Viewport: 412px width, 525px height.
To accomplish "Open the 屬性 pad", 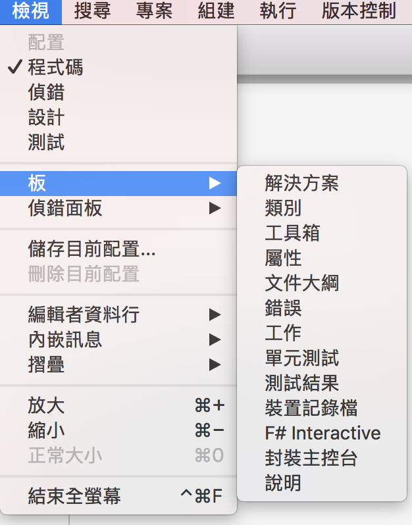I will click(x=322, y=258).
